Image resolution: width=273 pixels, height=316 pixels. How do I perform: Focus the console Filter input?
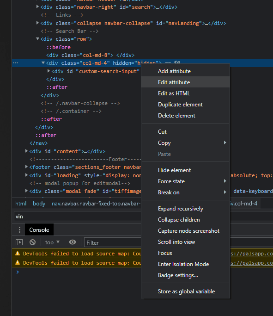point(113,242)
